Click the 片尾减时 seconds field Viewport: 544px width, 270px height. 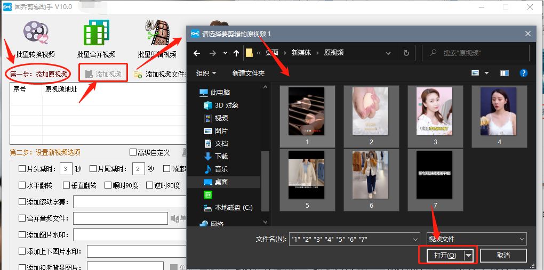click(138, 169)
